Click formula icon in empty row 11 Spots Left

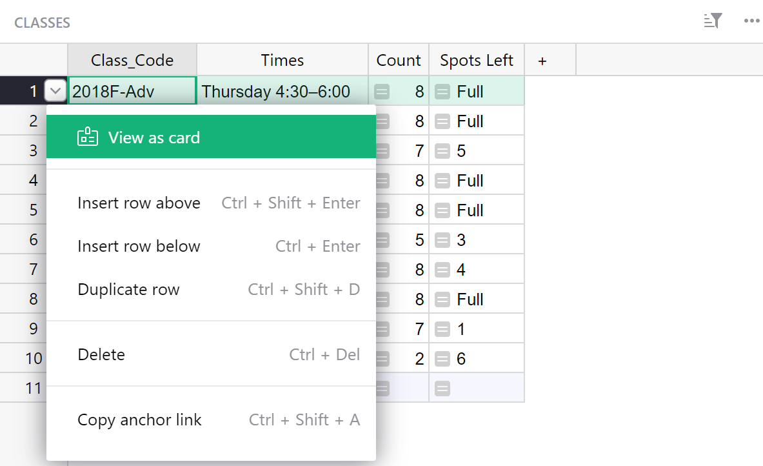[442, 388]
